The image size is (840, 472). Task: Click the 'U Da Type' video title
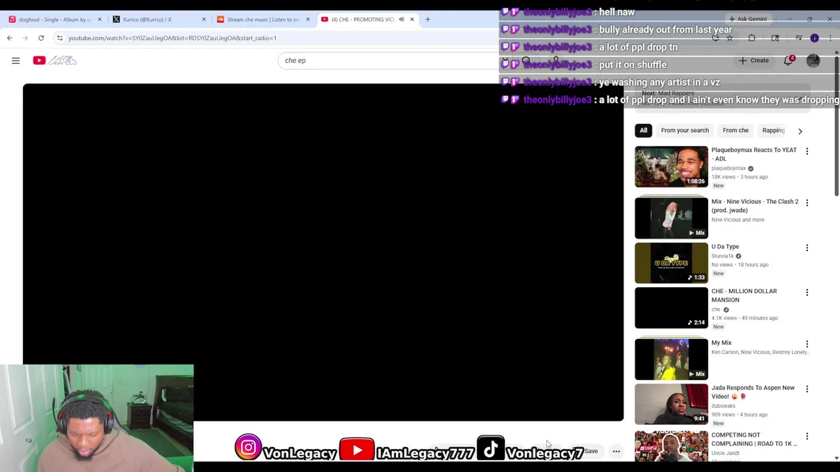click(725, 246)
